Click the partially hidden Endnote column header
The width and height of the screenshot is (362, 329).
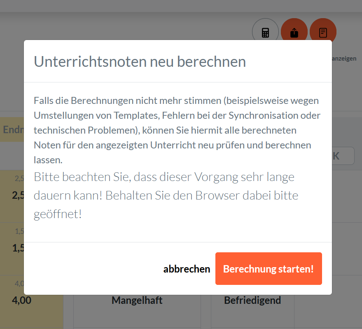(12, 130)
